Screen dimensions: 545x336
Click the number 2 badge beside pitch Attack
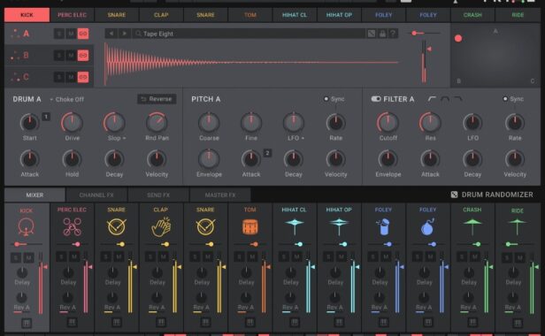267,153
